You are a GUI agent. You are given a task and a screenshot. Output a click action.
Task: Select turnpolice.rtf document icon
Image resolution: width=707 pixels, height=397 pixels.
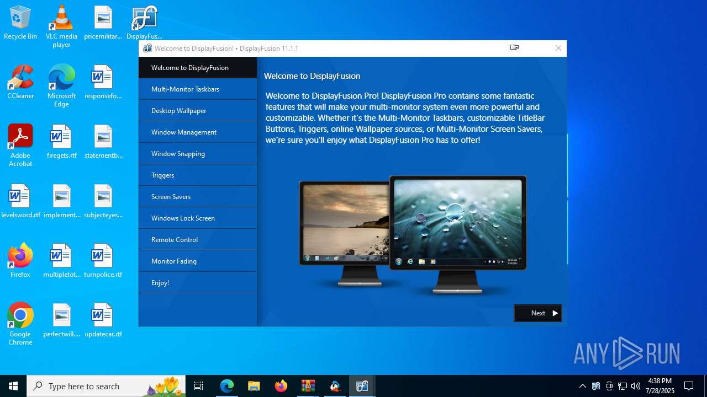[103, 261]
